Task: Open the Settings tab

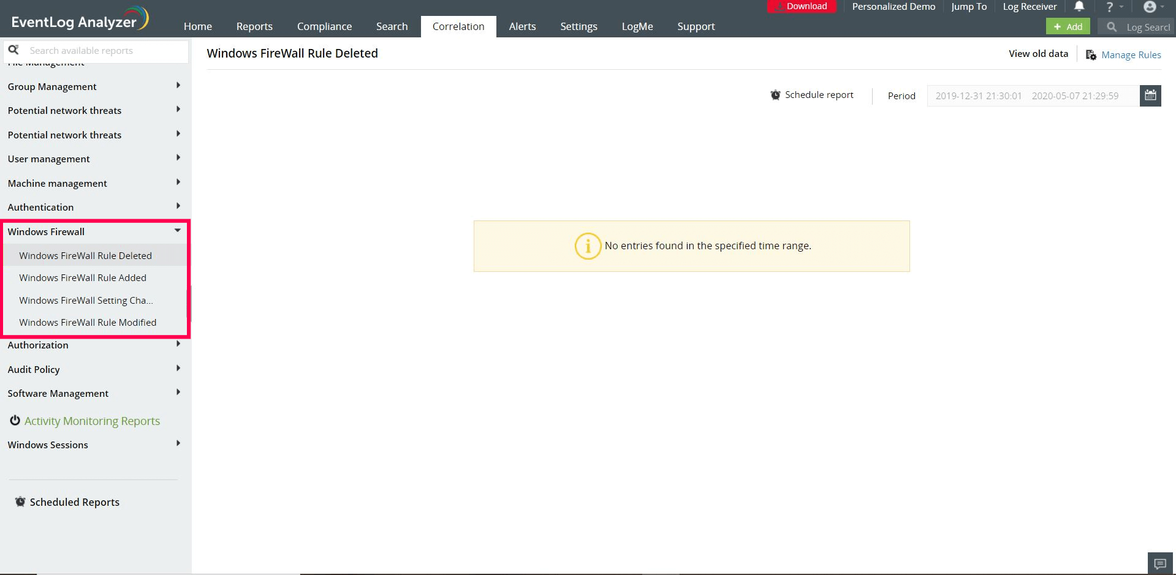Action: pyautogui.click(x=579, y=26)
